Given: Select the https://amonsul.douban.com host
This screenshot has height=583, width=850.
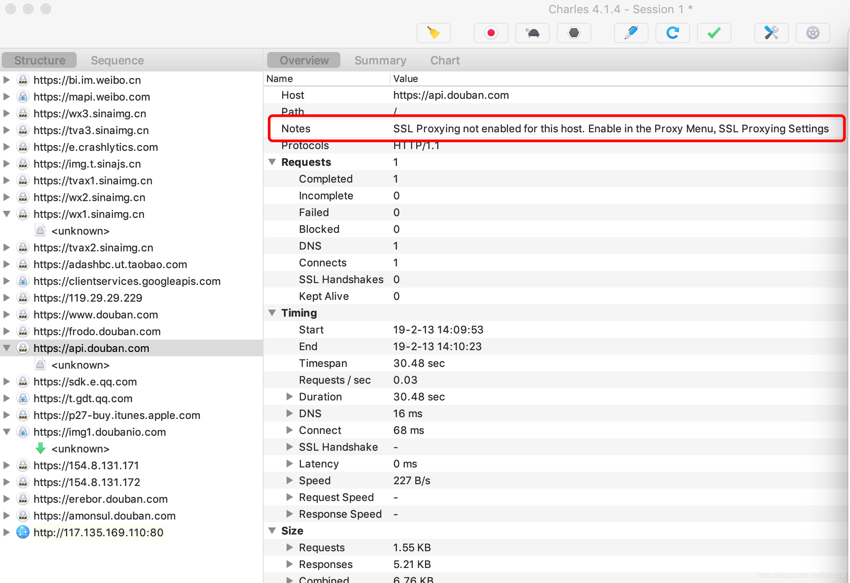Looking at the screenshot, I should 104,516.
